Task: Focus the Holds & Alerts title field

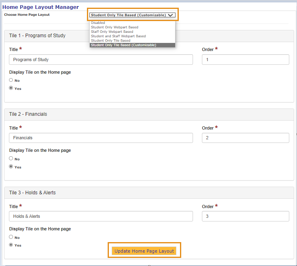Action: (101, 216)
